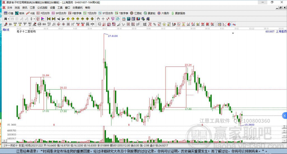
Task: Click the truck icon in second toolbar
Action: tap(148, 19)
